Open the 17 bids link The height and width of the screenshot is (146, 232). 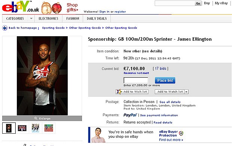point(161,68)
